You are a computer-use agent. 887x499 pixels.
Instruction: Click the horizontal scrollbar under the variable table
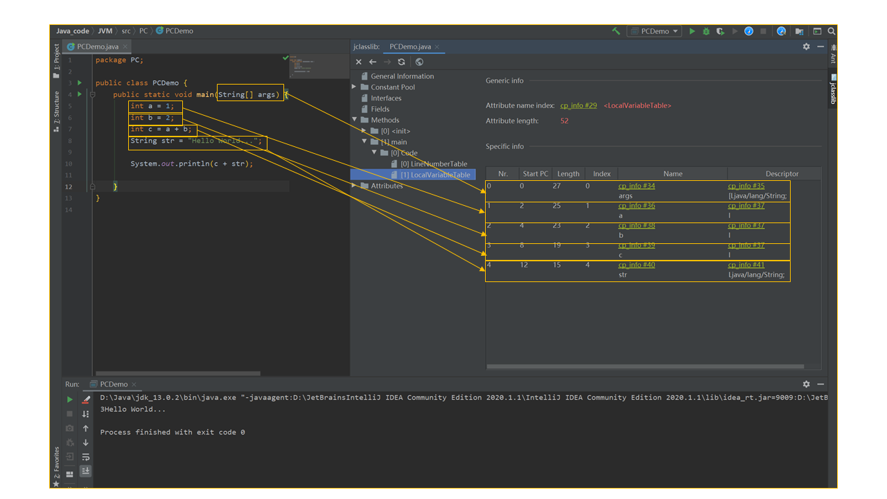[645, 367]
